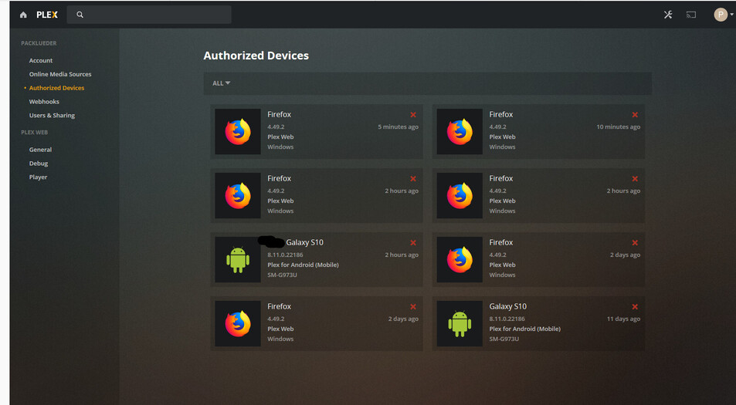This screenshot has height=405, width=736.
Task: Open Account settings in sidebar
Action: (x=41, y=60)
